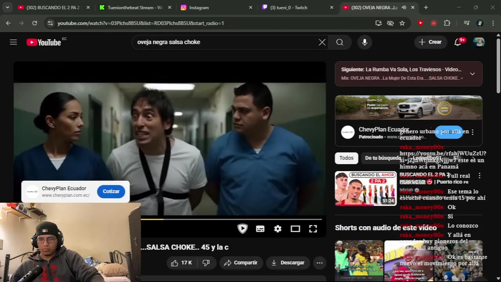Screen dimensions: 501x282
Task: Expand the Siguiente mix playlist panel
Action: pos(472,74)
